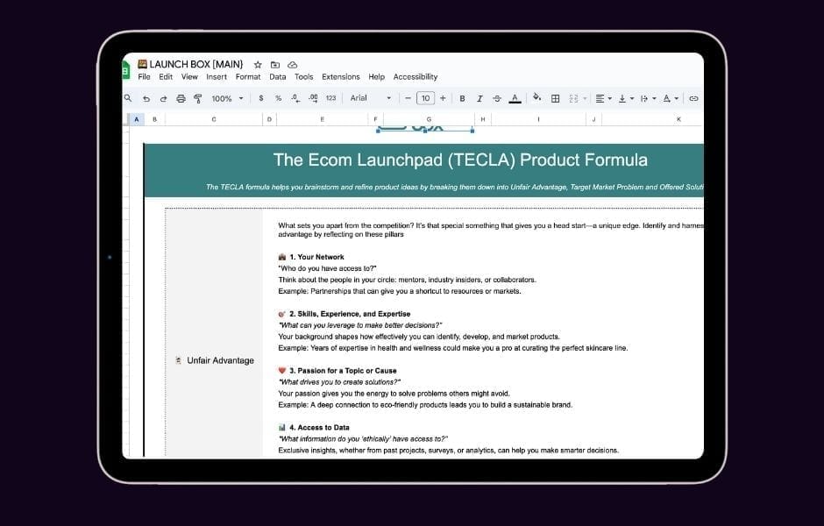This screenshot has width=824, height=526.
Task: Toggle strikethrough formatting
Action: pos(497,99)
